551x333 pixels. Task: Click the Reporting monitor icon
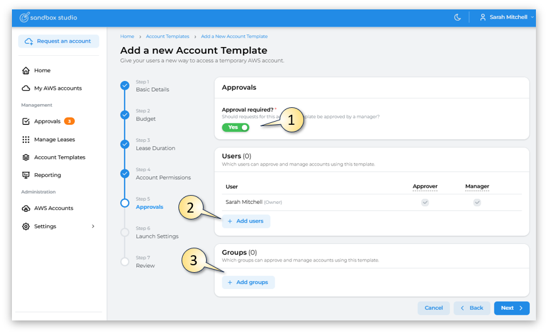[26, 175]
